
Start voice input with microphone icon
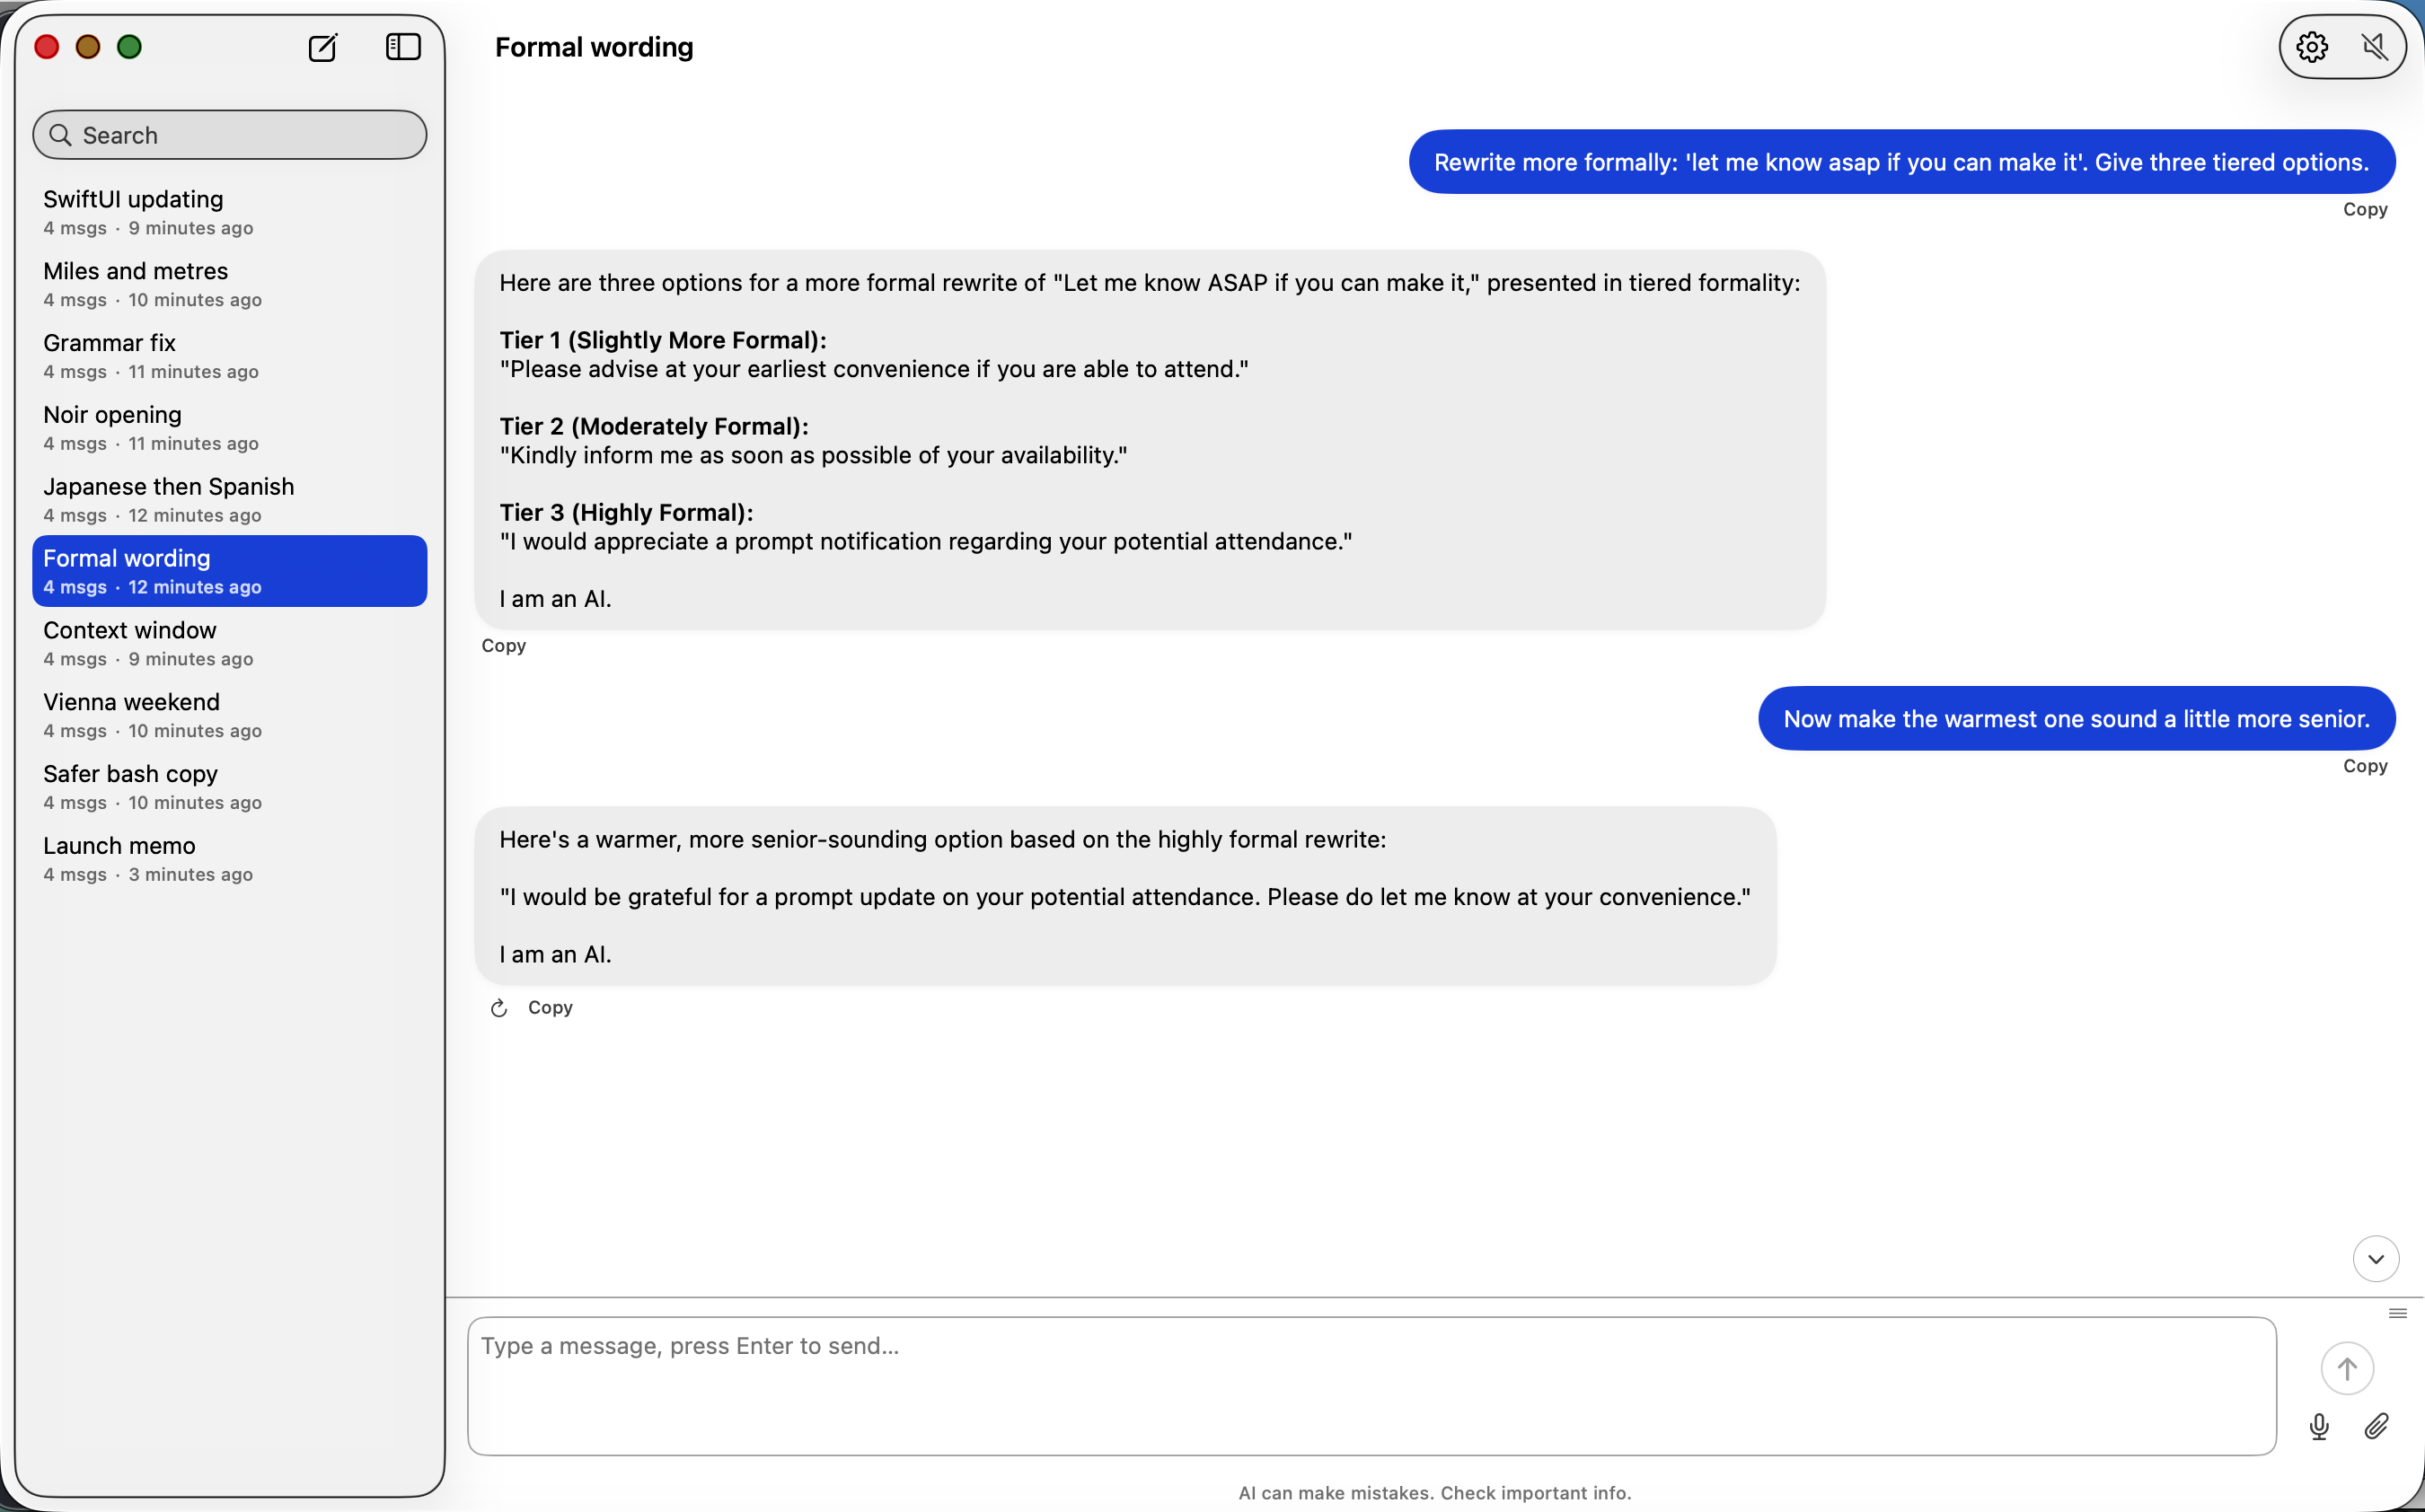pyautogui.click(x=2319, y=1426)
